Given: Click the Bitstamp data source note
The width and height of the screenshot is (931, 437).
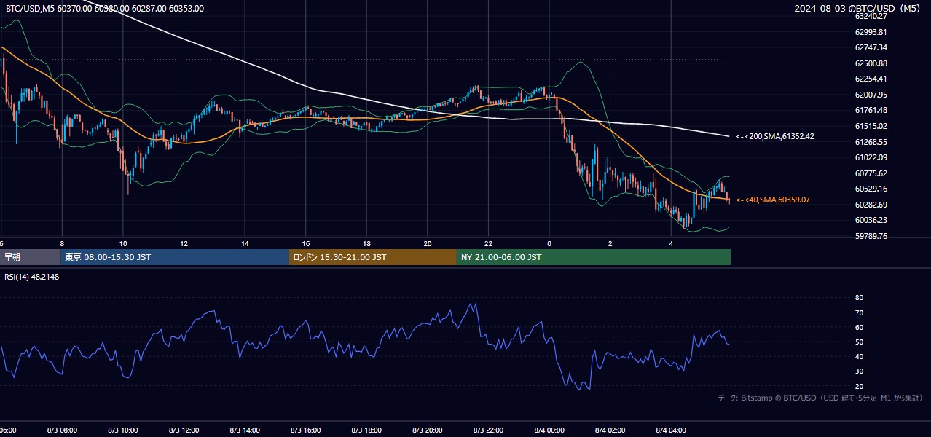Looking at the screenshot, I should [x=820, y=398].
